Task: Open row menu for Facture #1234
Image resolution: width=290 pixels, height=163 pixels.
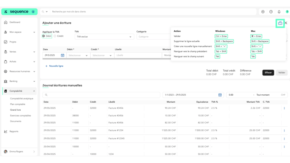Action: (284, 131)
